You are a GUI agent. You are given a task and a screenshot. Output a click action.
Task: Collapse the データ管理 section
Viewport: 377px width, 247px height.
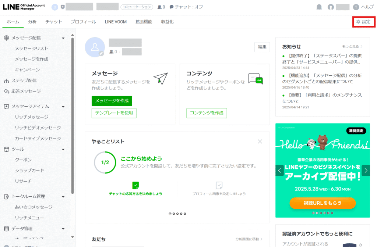tap(63, 229)
